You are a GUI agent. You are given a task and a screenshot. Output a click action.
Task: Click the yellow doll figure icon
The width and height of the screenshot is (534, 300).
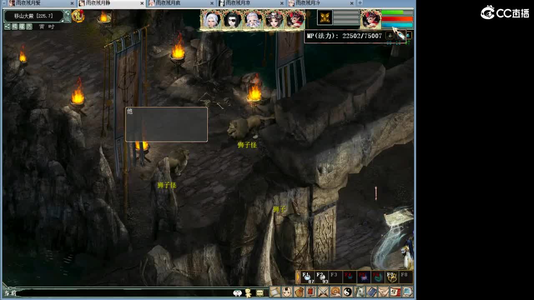pos(248,292)
